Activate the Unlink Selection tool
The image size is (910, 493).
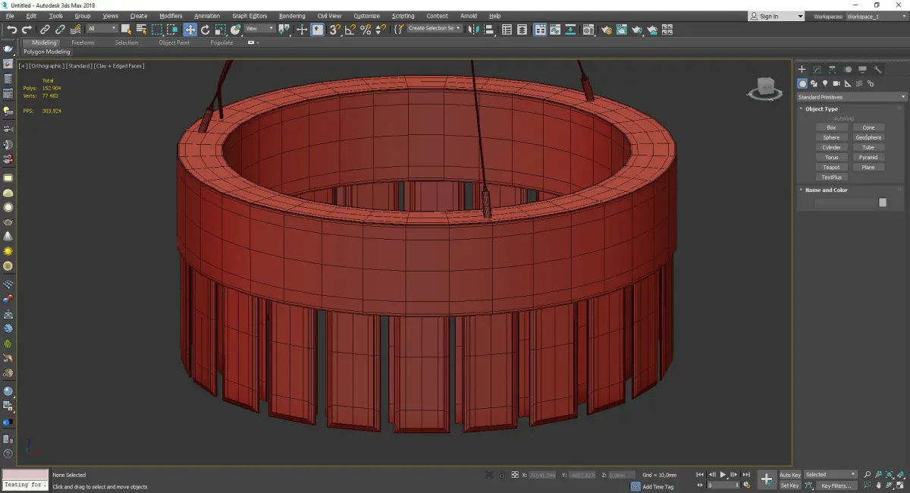pyautogui.click(x=60, y=30)
